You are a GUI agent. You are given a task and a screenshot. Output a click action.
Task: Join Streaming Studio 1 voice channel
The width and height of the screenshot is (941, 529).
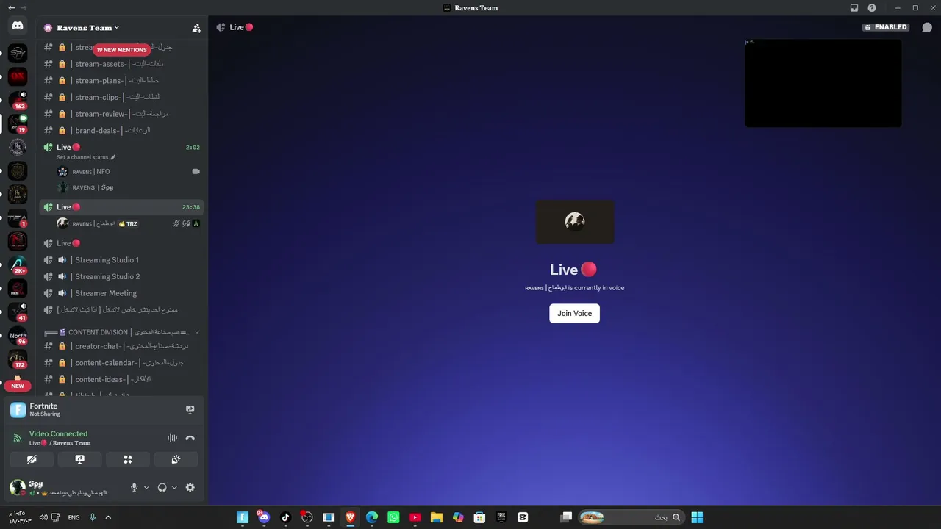click(x=121, y=260)
